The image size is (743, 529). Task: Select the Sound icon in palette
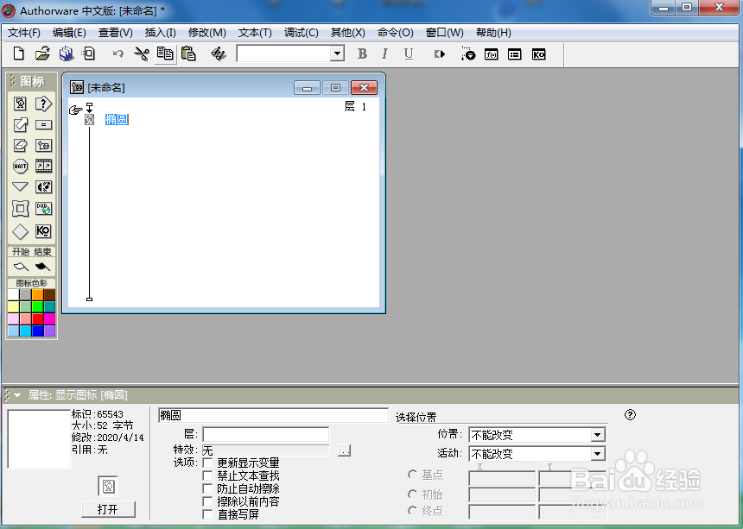pyautogui.click(x=43, y=187)
